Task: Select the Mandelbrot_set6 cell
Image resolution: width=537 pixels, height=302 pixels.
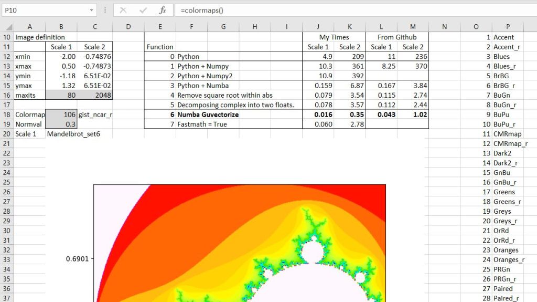Action: pyautogui.click(x=73, y=134)
